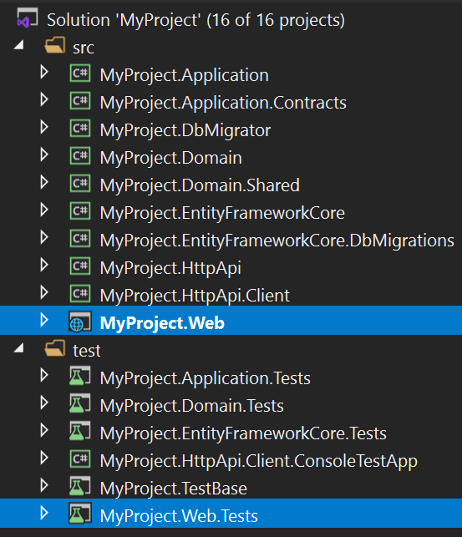Select the MyProject.Domain.Tests project name

[192, 406]
